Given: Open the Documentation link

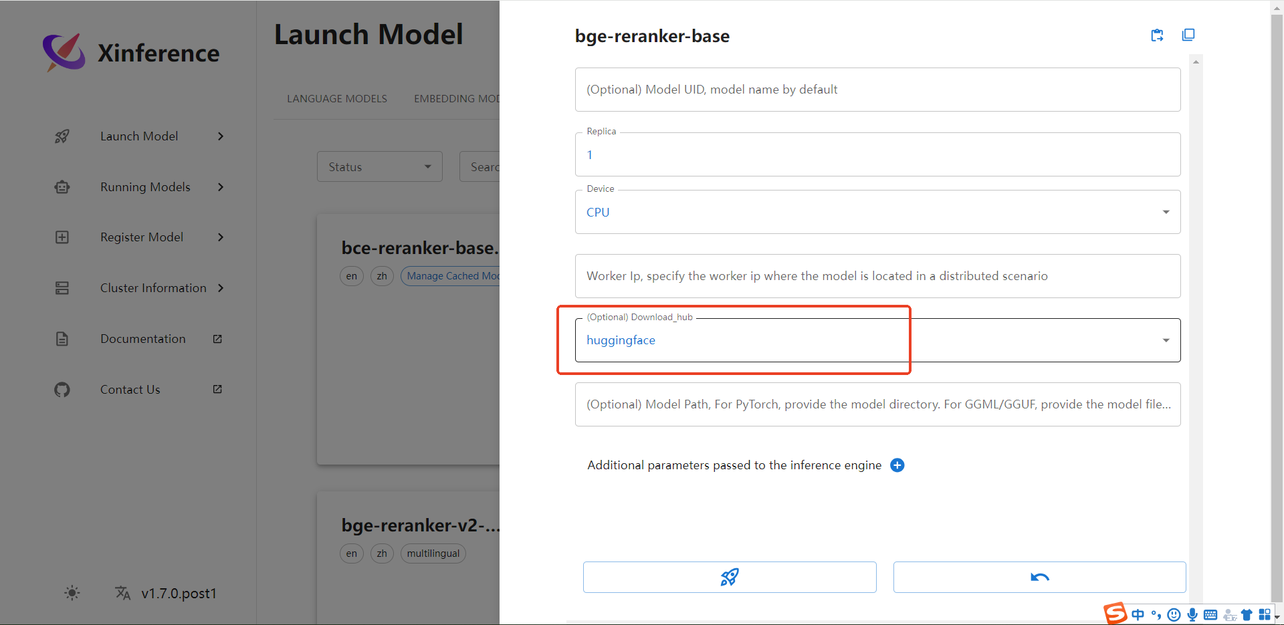Looking at the screenshot, I should point(143,339).
